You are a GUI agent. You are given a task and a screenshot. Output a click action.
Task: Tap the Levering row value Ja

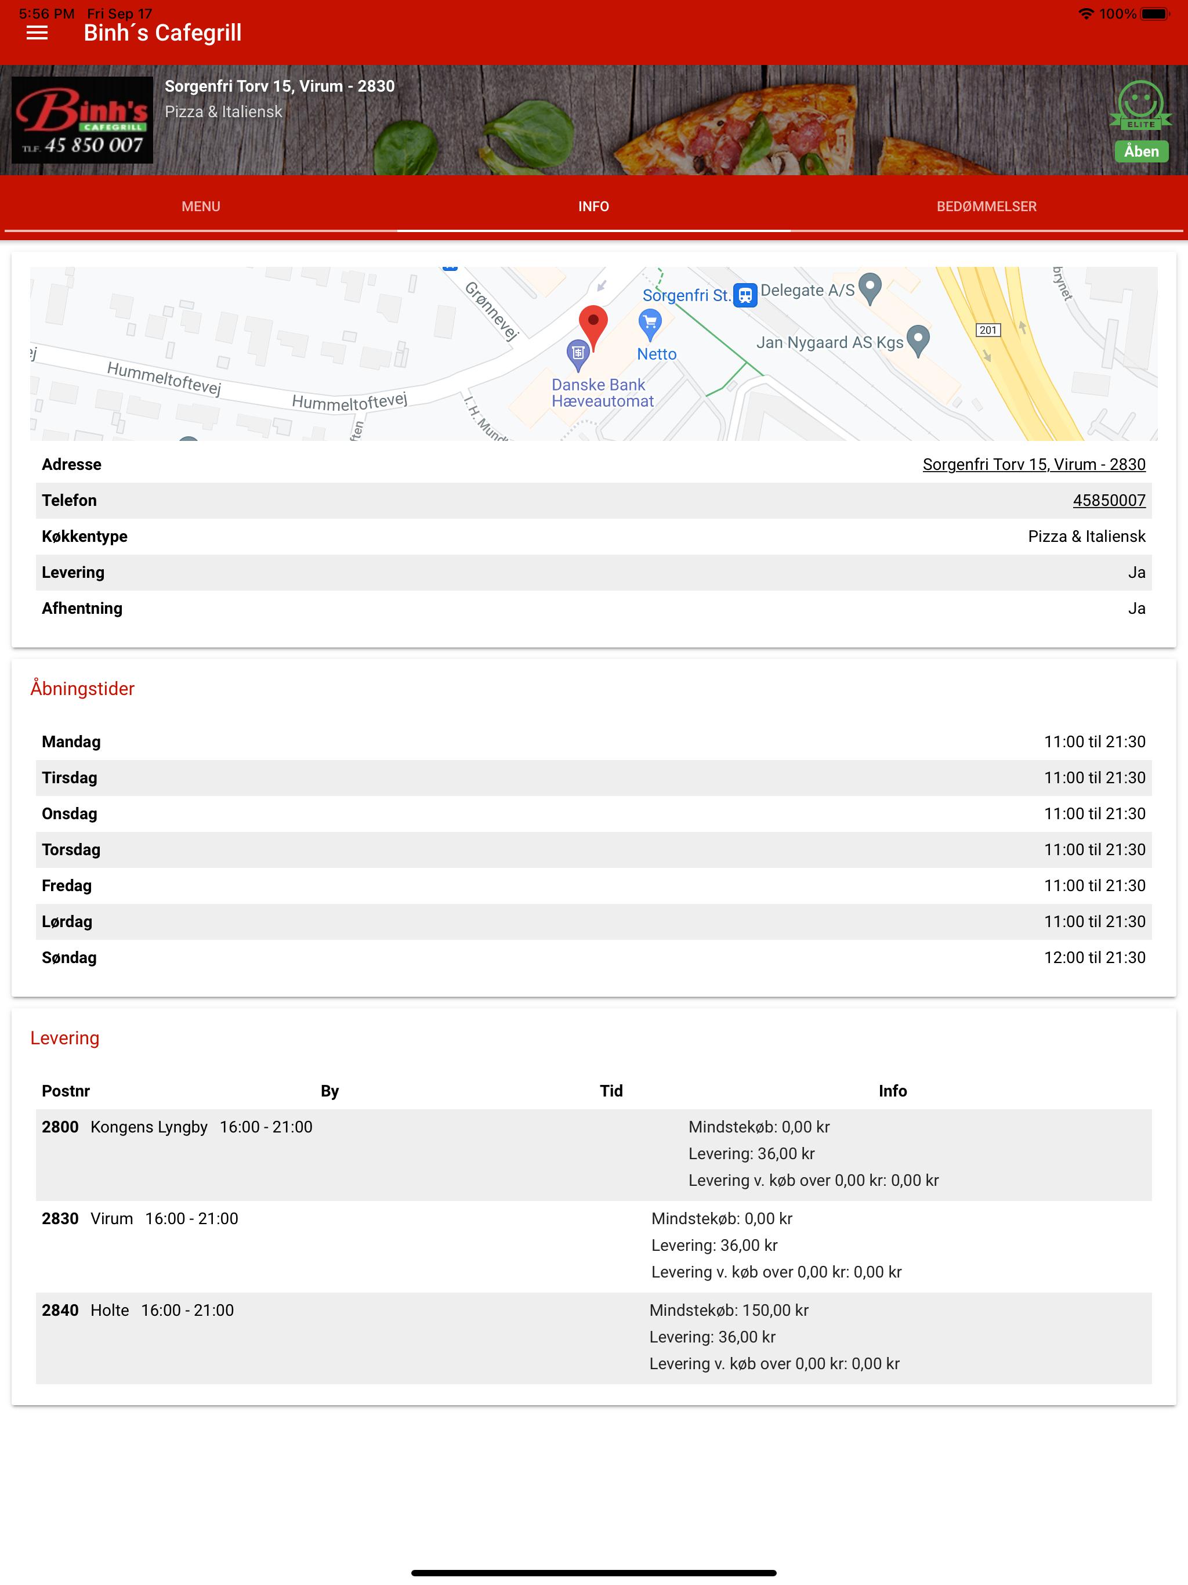point(1136,572)
